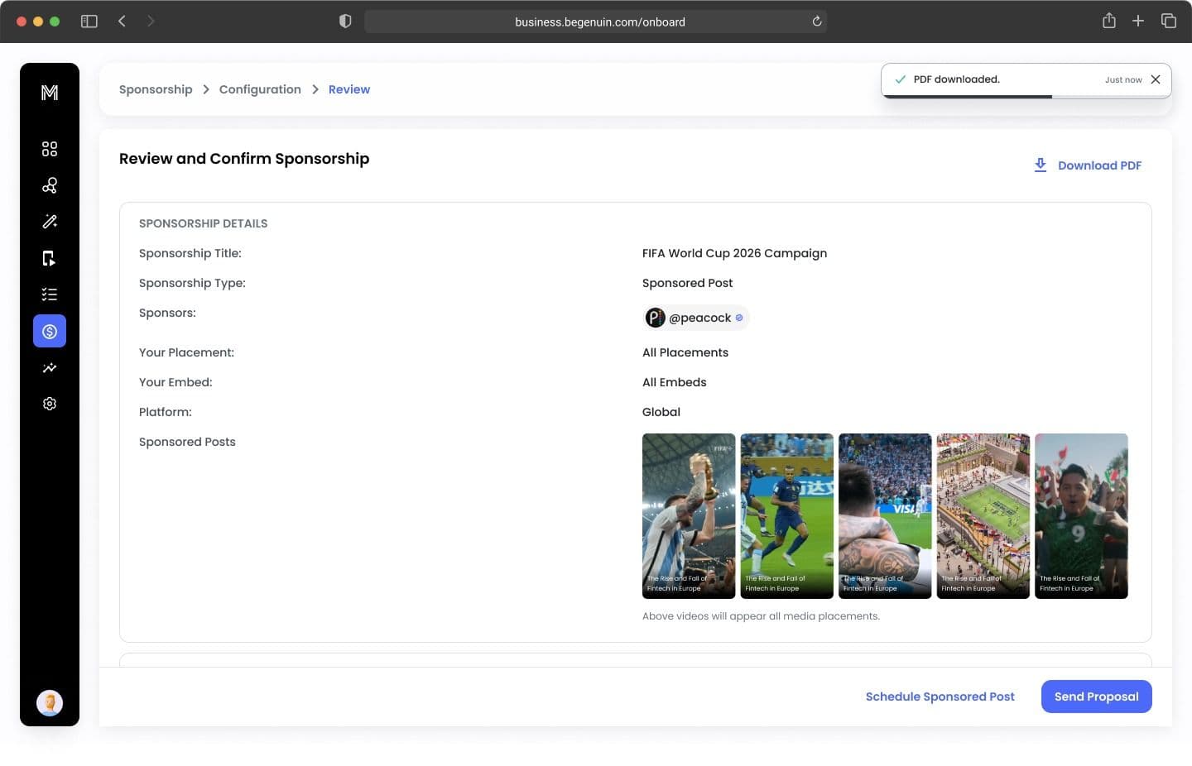Screen dimensions: 1192x766
Task: Click the Download PDF link
Action: click(x=1099, y=165)
